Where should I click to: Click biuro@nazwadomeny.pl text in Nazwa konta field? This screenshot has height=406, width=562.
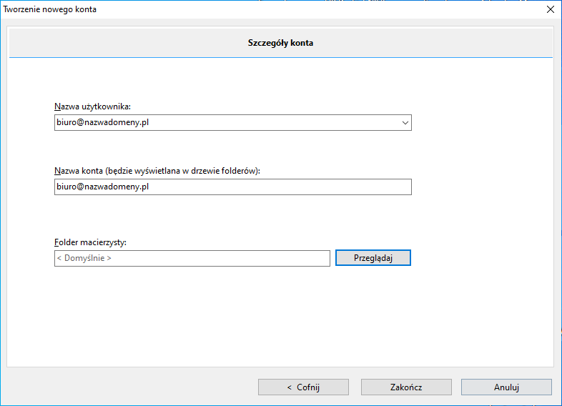click(x=102, y=187)
